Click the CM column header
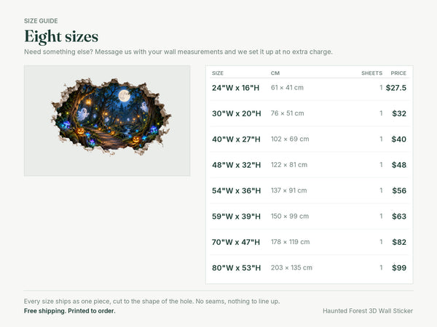The height and width of the screenshot is (327, 437). point(275,73)
